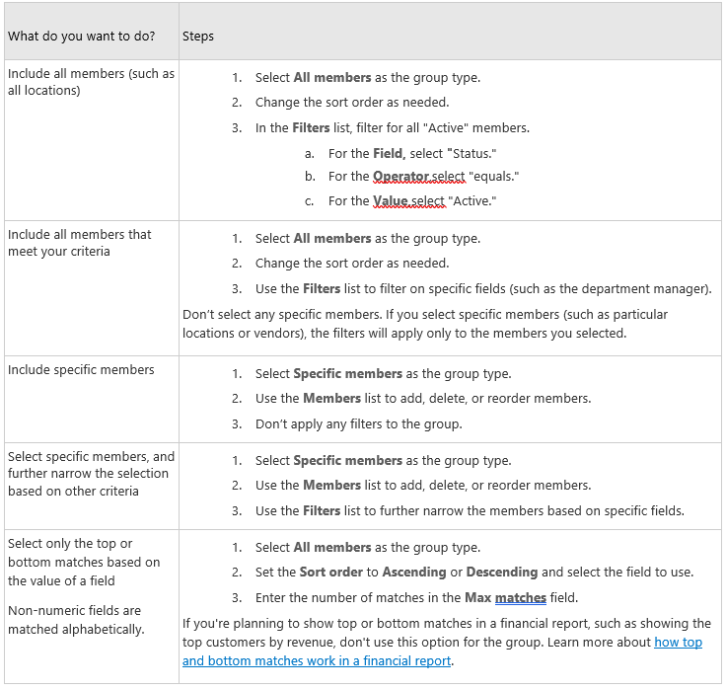Viewport: 726px width, 689px height.
Task: Click 'Select only the top or bottom matches' text
Action: pos(84,562)
